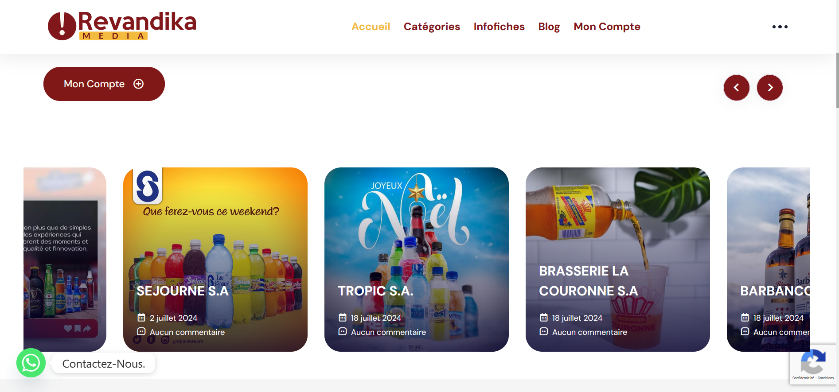Viewport: 839px width, 392px height.
Task: Open the Blog menu item
Action: pos(549,27)
